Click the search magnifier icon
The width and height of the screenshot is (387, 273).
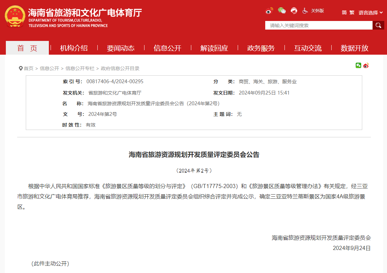tap(378, 25)
